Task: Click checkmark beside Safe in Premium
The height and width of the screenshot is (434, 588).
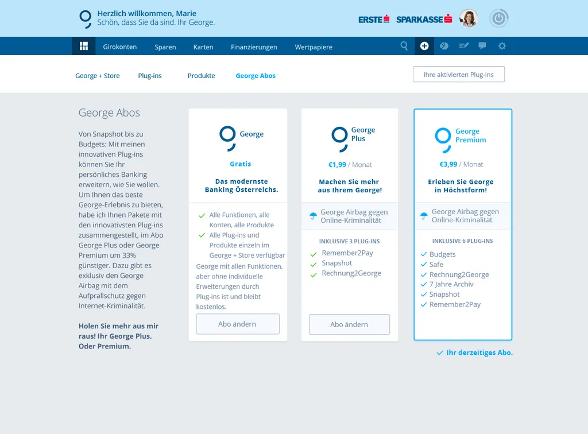Action: [x=424, y=264]
